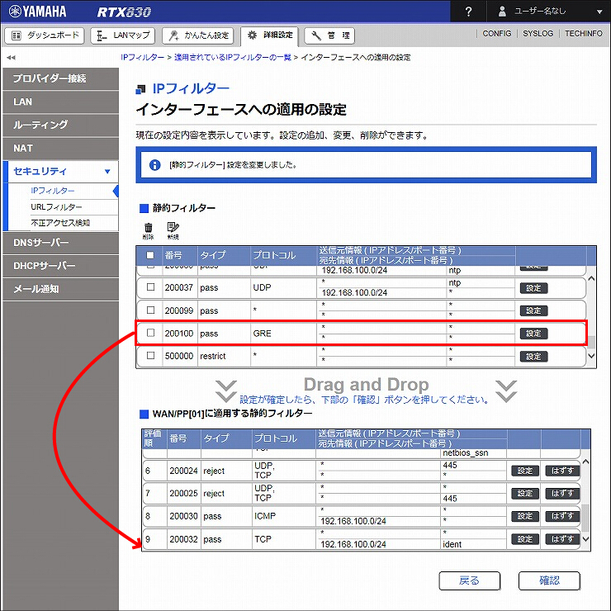Check the box for filter 500000 restrict
This screenshot has width=611, height=611.
pyautogui.click(x=150, y=356)
